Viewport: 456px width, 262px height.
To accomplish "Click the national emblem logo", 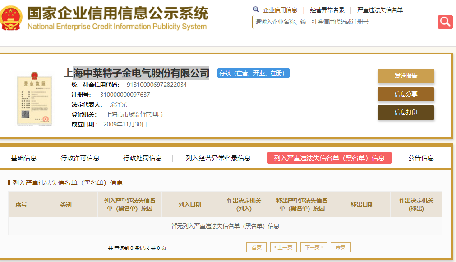I will pyautogui.click(x=11, y=18).
